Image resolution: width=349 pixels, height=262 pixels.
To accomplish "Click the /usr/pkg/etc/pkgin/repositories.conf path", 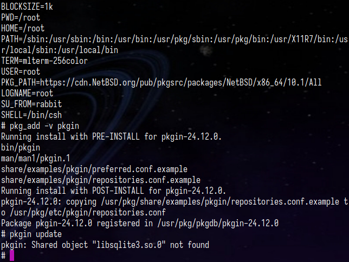I will [88, 212].
